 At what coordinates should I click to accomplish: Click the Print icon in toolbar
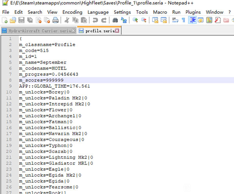click(x=55, y=20)
